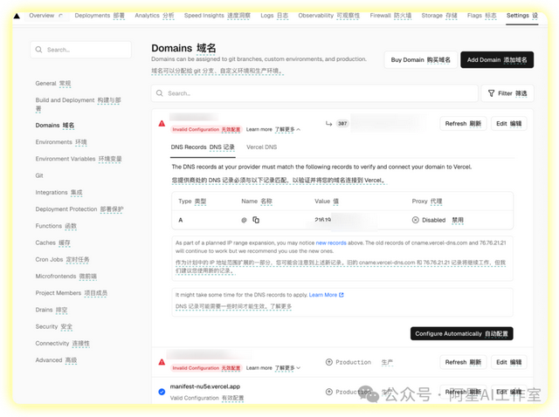Click the Buy Domain button
559x417 pixels.
click(420, 60)
